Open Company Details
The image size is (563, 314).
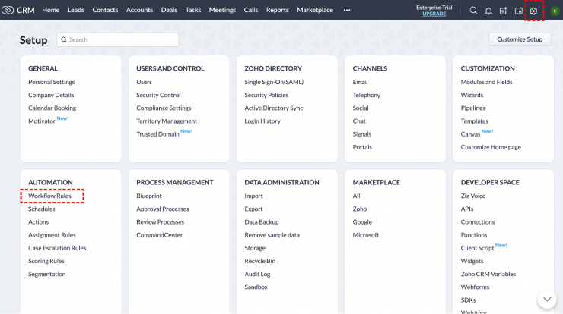(x=51, y=95)
